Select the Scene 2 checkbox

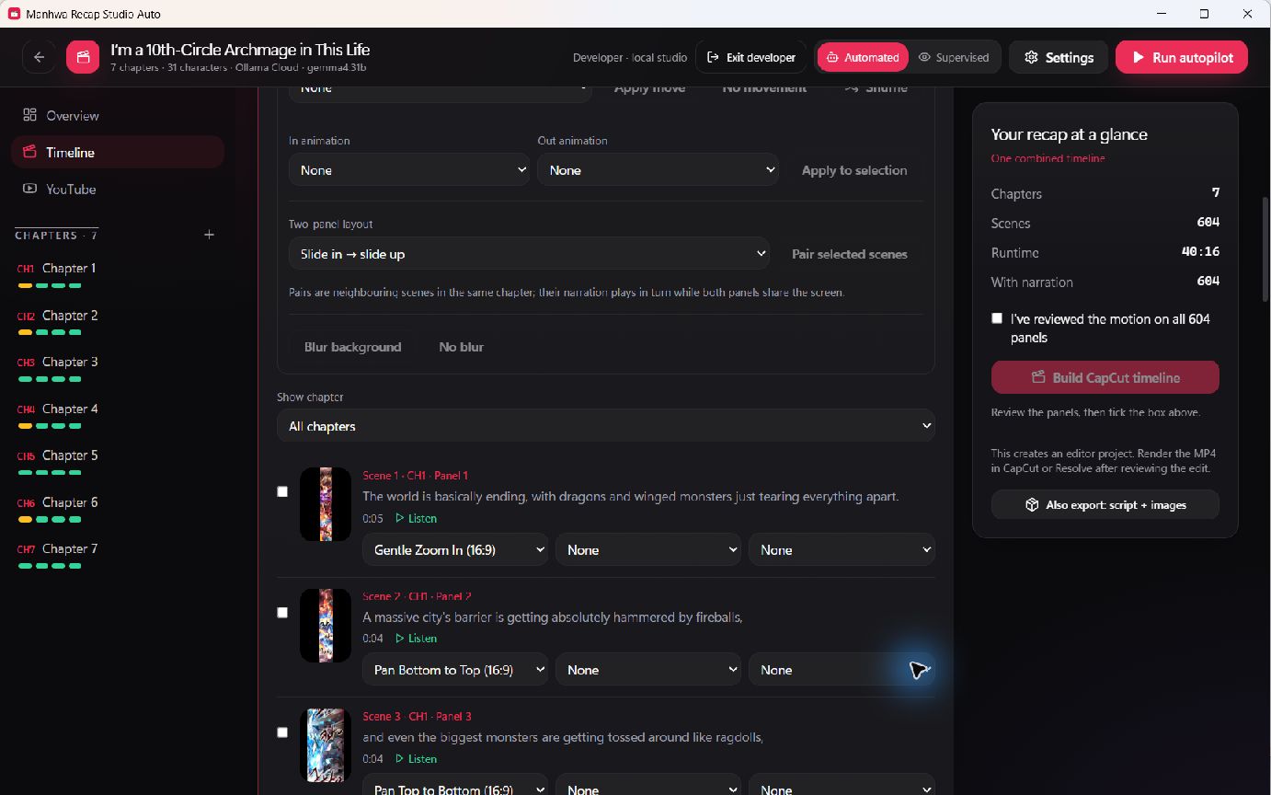(282, 612)
